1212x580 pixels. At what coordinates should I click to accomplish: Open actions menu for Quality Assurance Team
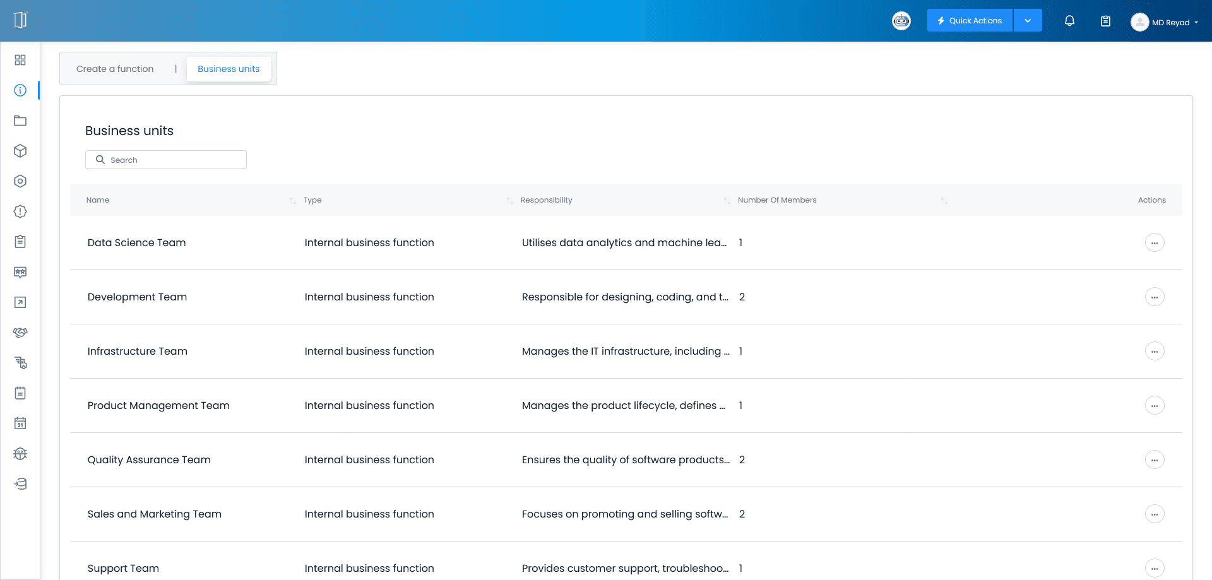(1154, 460)
